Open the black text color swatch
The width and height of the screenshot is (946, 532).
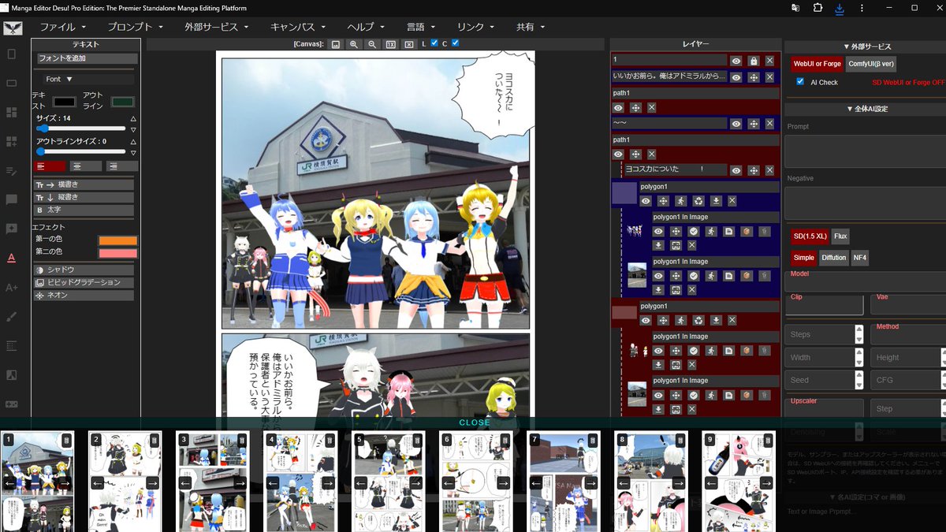click(x=64, y=102)
